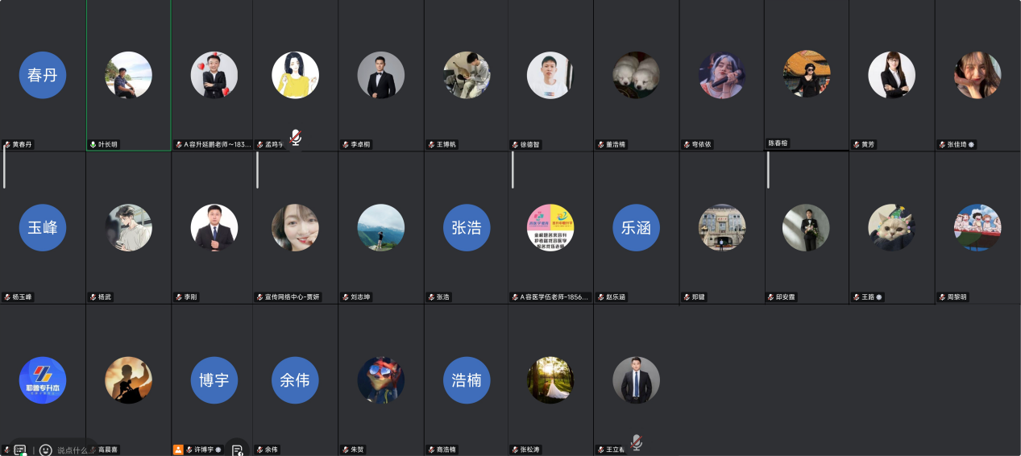Click the muted mic icon beside 张浩's name
This screenshot has width=1021, height=456.
coord(432,296)
